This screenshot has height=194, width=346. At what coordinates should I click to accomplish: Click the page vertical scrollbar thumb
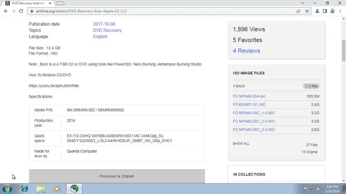344,50
